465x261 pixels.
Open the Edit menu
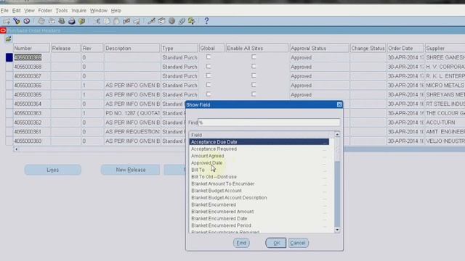[16, 11]
